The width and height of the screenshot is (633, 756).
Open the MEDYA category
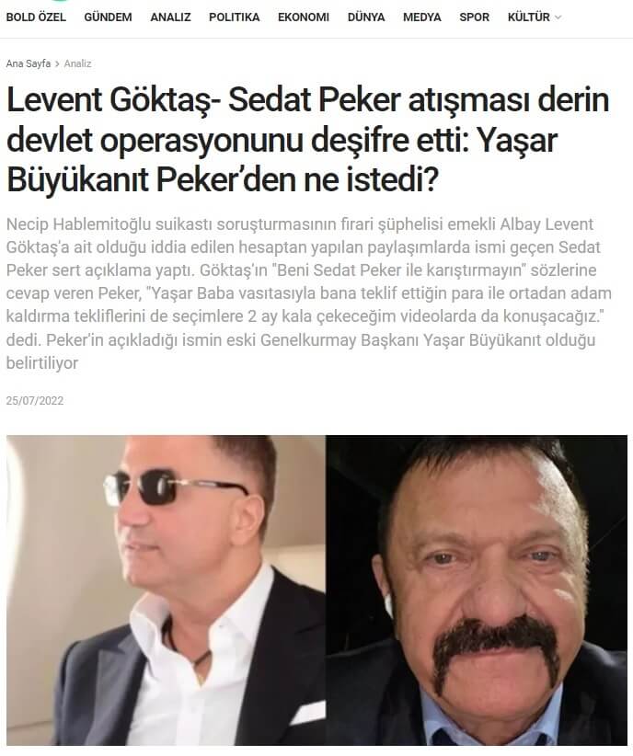(x=422, y=17)
